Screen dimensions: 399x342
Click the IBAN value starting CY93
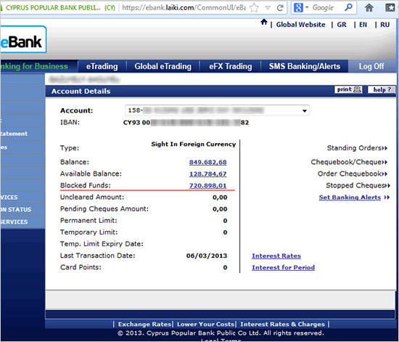(186, 123)
